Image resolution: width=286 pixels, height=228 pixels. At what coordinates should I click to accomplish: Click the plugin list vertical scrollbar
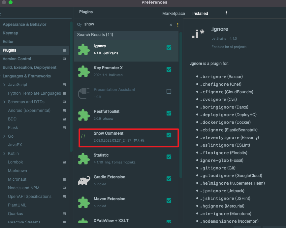coord(180,99)
